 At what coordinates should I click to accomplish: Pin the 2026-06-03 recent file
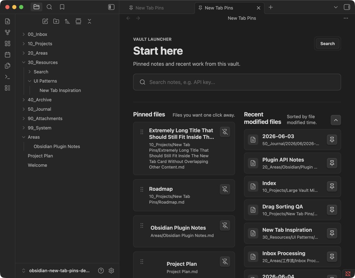click(x=332, y=140)
